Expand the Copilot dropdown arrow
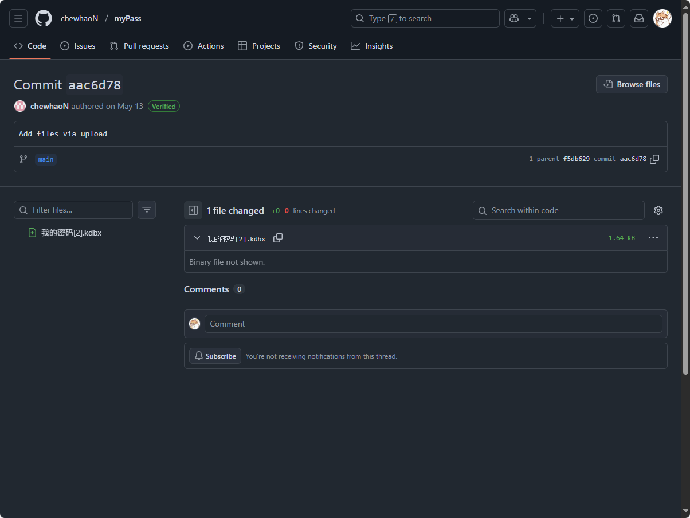Screen dimensions: 690x518 pos(530,18)
